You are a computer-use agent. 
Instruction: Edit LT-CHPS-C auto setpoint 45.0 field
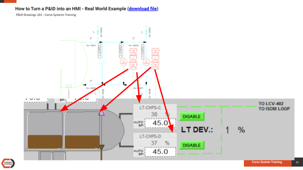click(x=160, y=123)
